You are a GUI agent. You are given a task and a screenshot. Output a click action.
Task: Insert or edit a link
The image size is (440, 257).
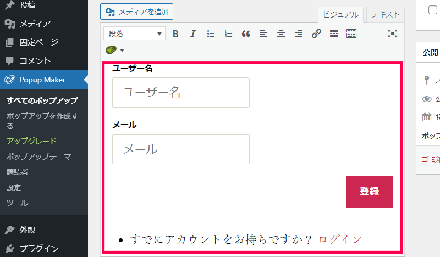click(x=316, y=34)
